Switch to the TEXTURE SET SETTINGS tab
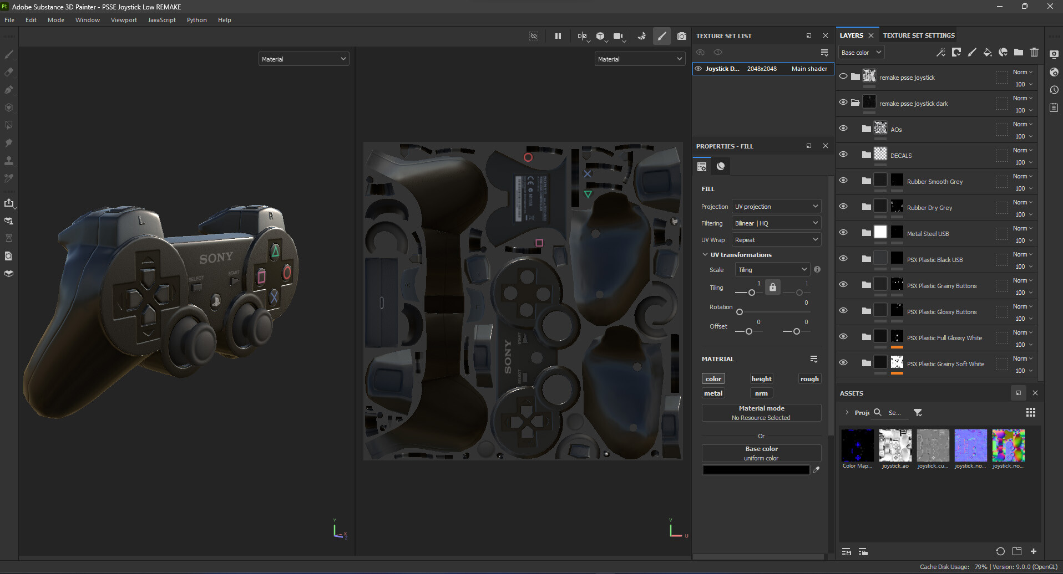 [x=918, y=35]
